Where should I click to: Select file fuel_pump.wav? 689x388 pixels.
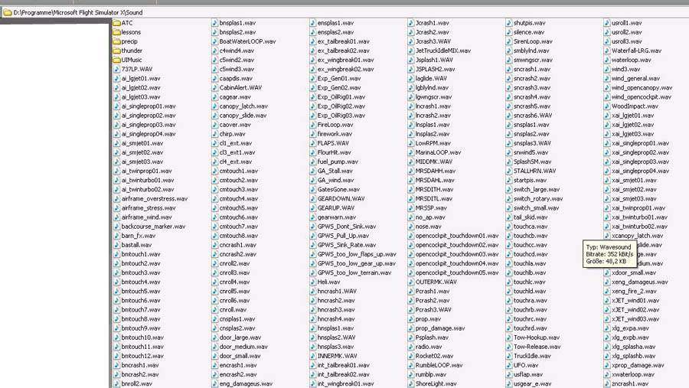[x=338, y=161]
